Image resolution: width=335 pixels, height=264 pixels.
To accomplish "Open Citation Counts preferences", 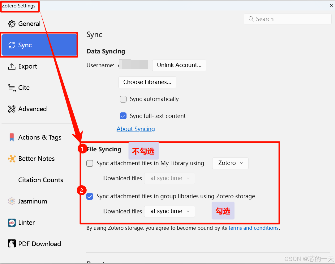I will pos(39,180).
